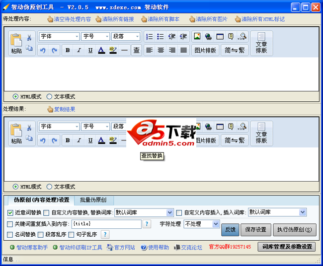Click the article layout (文章排版) icon in the result editor
The width and height of the screenshot is (323, 266).
coord(261,133)
